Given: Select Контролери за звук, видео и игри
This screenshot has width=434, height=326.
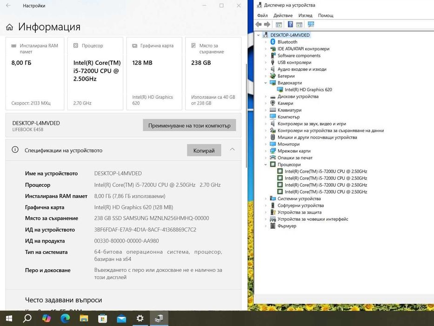Looking at the screenshot, I should (x=312, y=123).
